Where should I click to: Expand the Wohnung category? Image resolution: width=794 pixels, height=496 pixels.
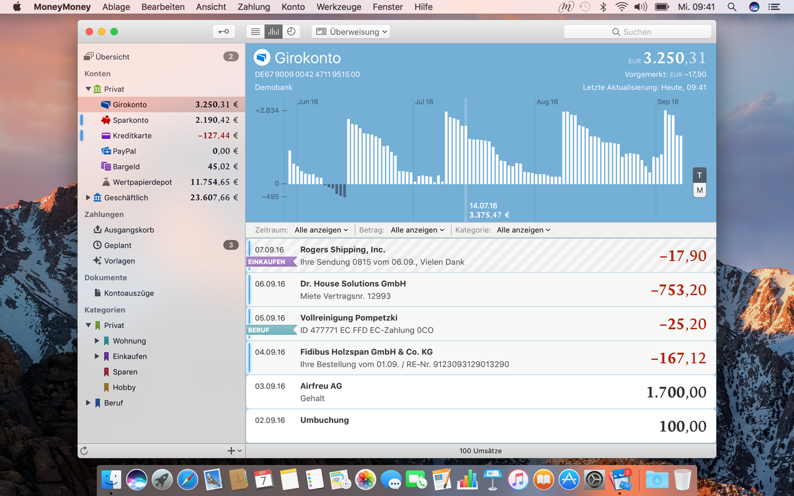point(97,341)
